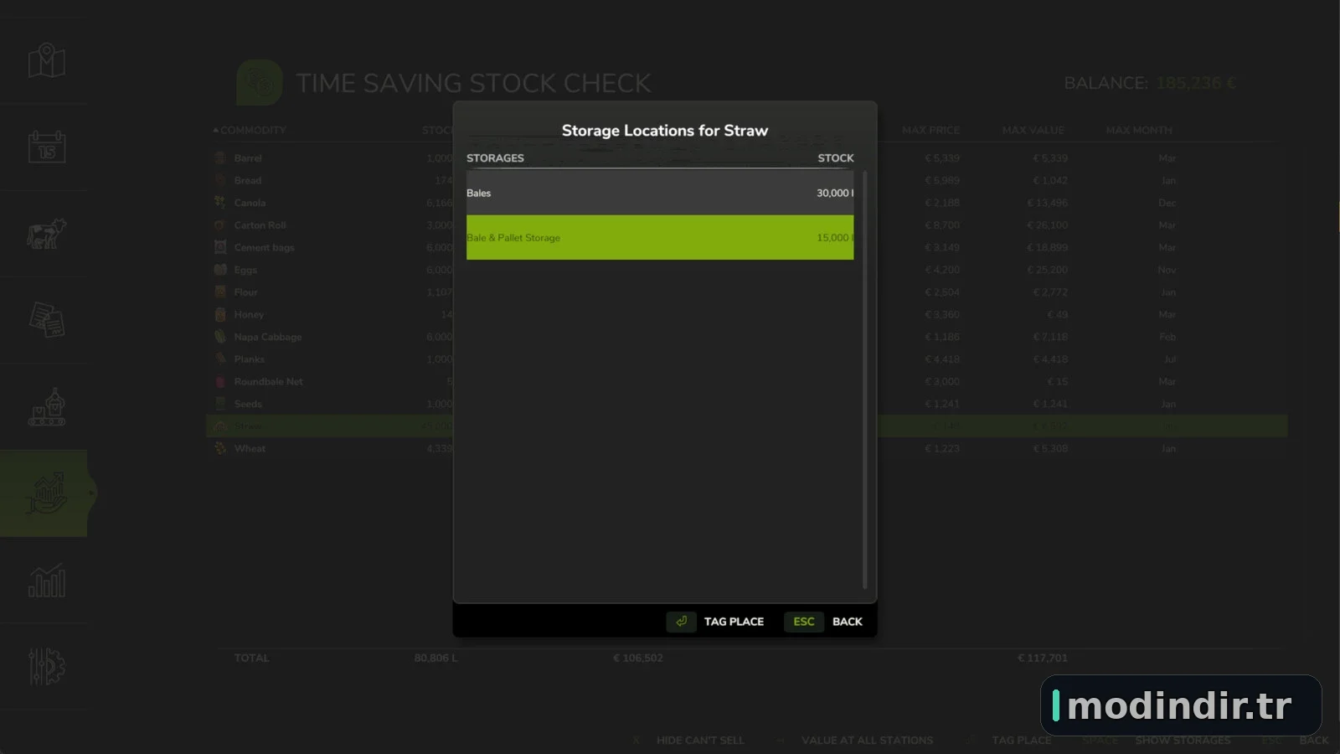Open the contracts page in the sidebar

pos(47,320)
